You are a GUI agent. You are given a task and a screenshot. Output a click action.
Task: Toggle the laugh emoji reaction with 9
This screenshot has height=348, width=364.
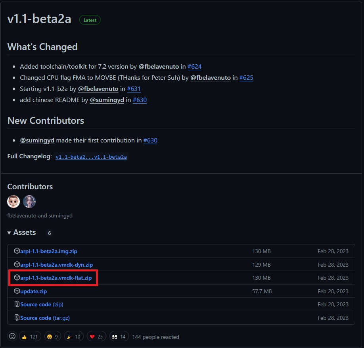click(52, 336)
